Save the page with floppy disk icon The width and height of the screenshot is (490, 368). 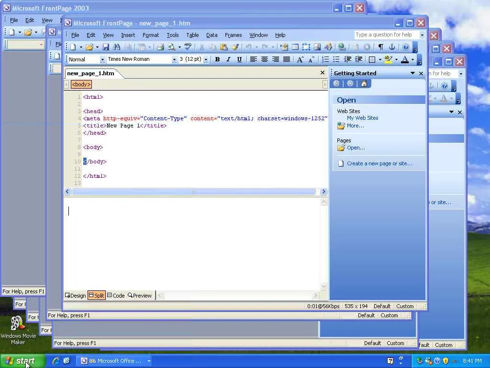coord(106,47)
